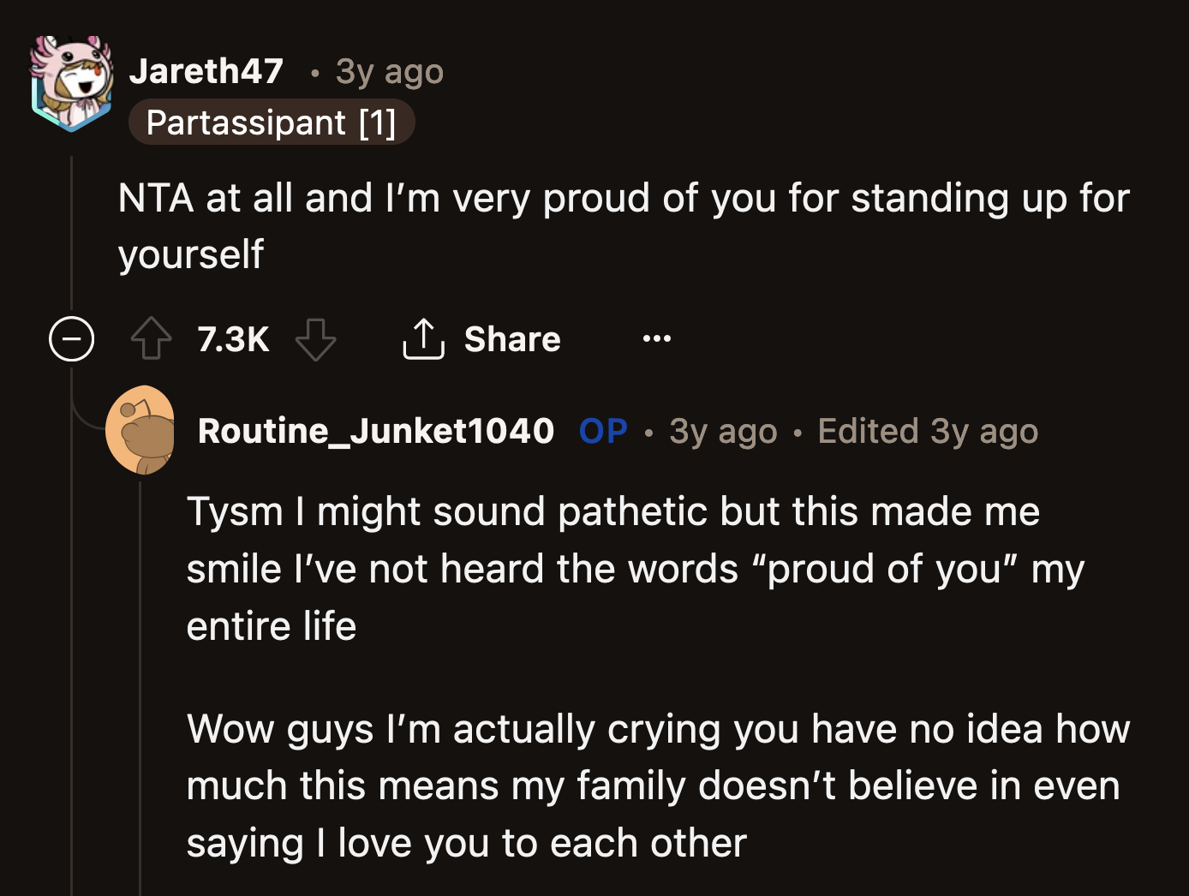Image resolution: width=1189 pixels, height=896 pixels.
Task: Click the OP badge next to Routine_Junket1040
Action: 603,431
